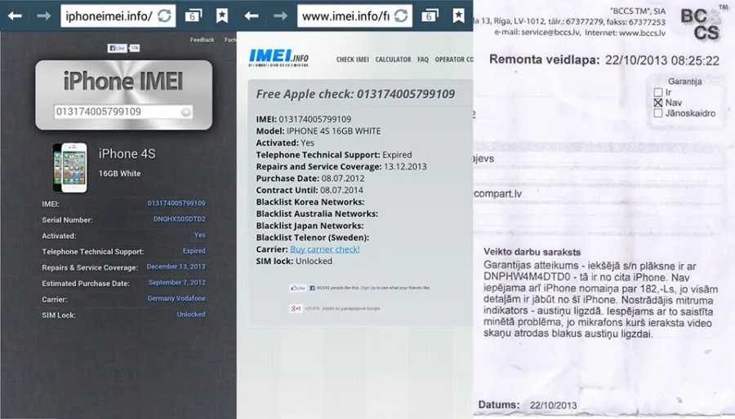Image resolution: width=735 pixels, height=419 pixels.
Task: Click the December 13, 2013 coverage date
Action: pyautogui.click(x=176, y=267)
